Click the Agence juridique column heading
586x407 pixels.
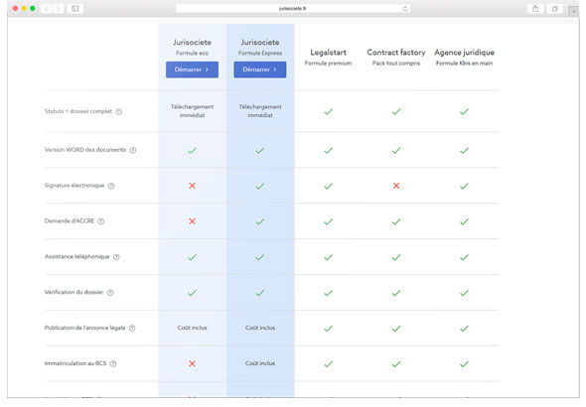point(464,53)
